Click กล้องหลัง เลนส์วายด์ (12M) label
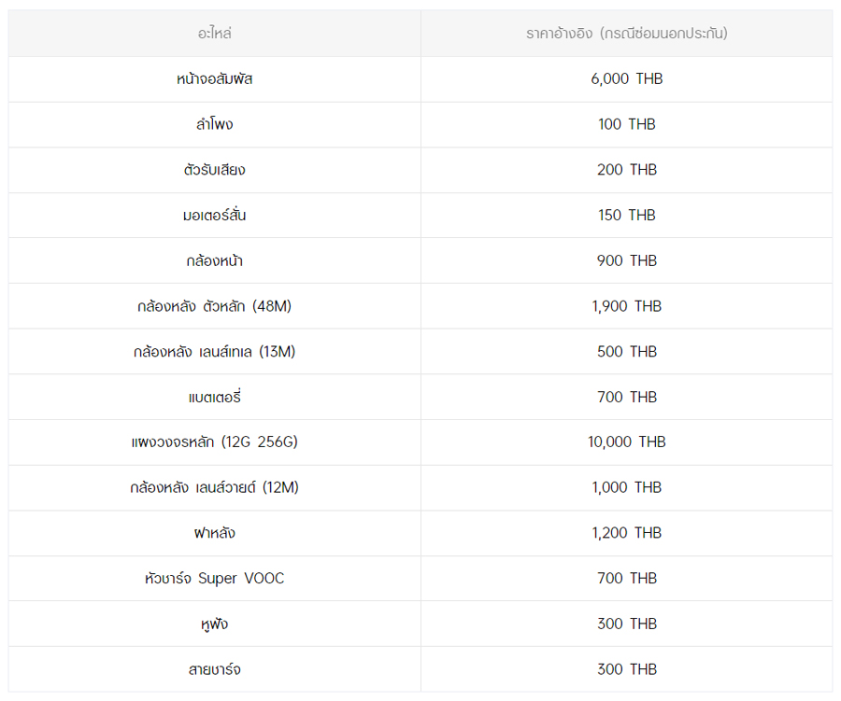This screenshot has height=701, width=841. [214, 487]
